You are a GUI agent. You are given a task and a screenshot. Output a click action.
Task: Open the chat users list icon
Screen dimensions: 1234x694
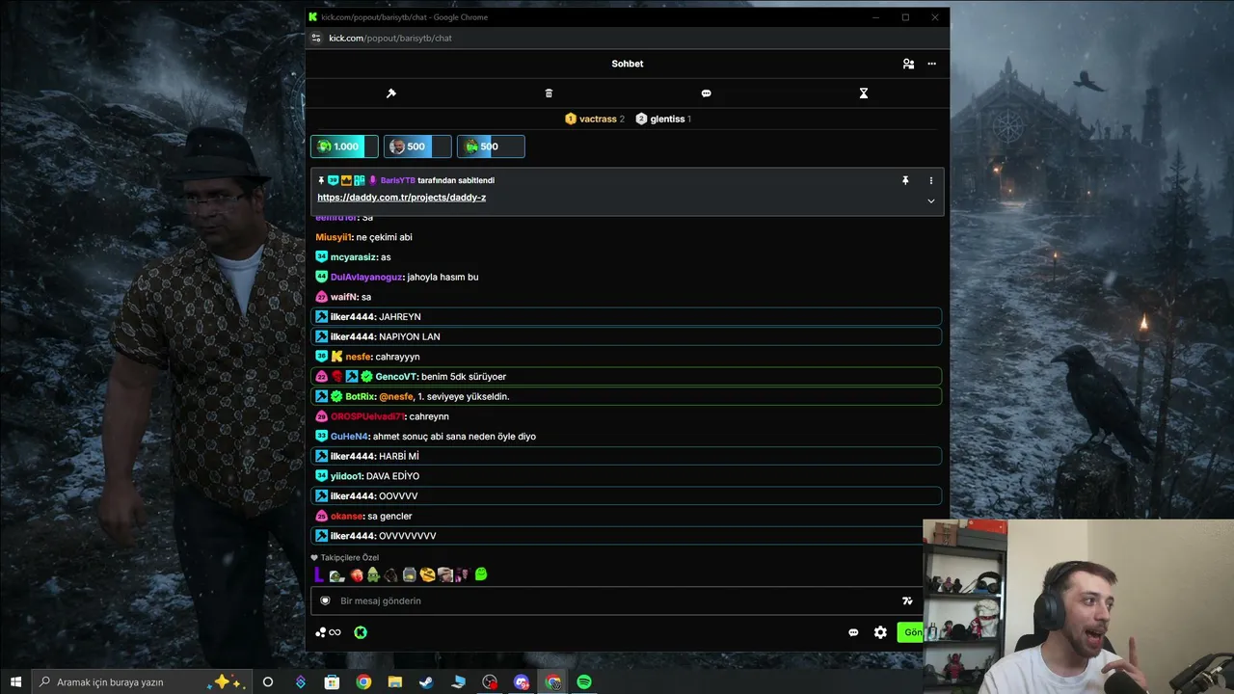[908, 64]
